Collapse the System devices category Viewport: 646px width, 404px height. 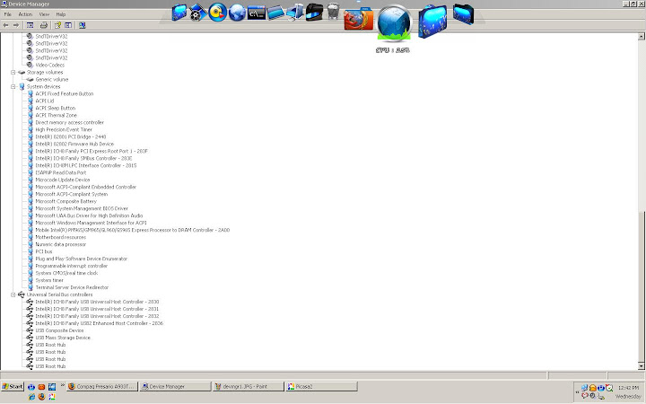pyautogui.click(x=13, y=86)
